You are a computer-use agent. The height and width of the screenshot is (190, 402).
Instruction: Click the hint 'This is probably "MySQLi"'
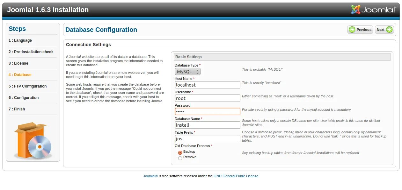[x=262, y=69]
